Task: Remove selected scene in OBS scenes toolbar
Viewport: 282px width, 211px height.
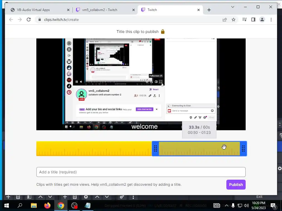Action: pyautogui.click(x=18, y=197)
